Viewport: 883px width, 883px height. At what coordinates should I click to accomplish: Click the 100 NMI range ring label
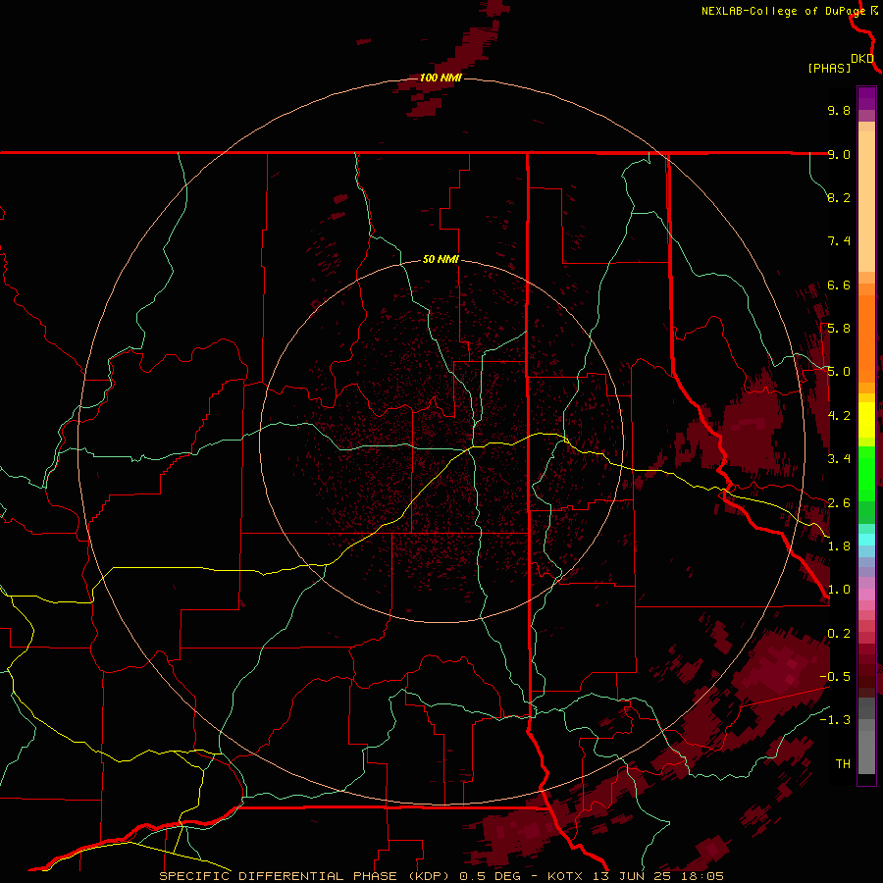point(441,78)
